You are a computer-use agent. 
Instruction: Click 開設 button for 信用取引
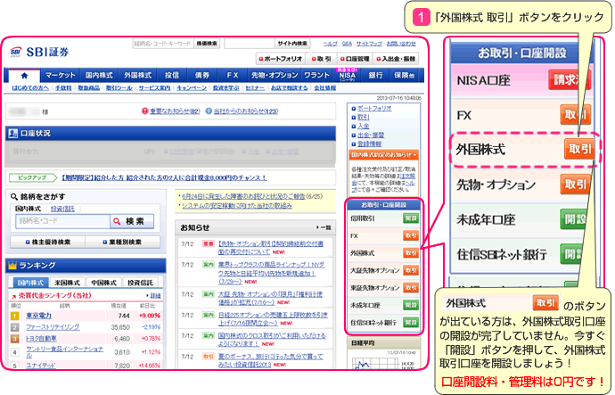[x=411, y=218]
